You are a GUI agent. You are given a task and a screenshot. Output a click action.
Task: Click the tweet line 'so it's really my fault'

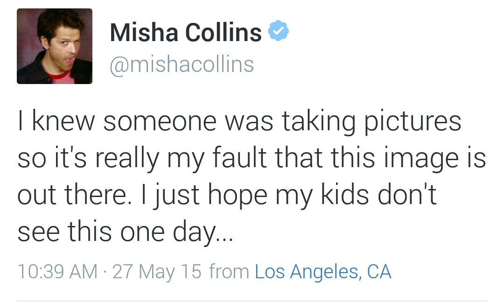(x=252, y=158)
